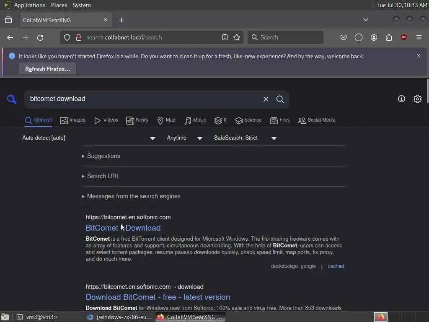The width and height of the screenshot is (429, 322).
Task: Open the SearXNG about info icon
Action: [x=401, y=99]
